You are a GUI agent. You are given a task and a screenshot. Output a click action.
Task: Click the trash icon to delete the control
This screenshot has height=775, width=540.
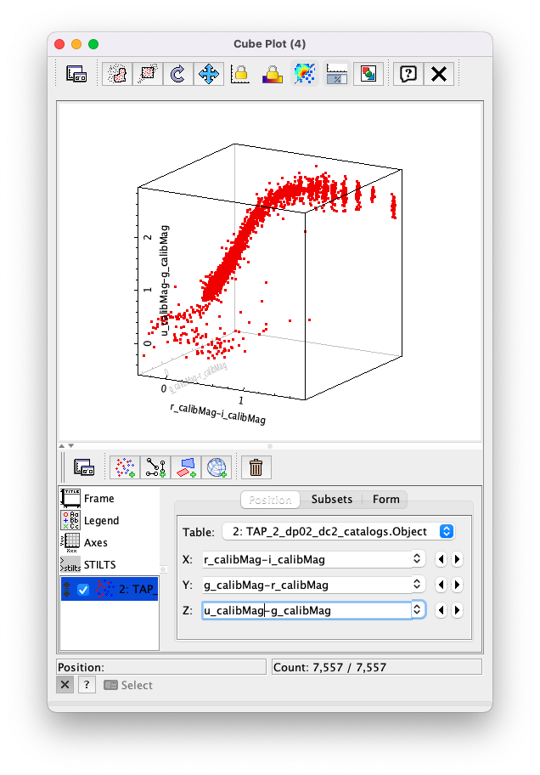coord(256,467)
